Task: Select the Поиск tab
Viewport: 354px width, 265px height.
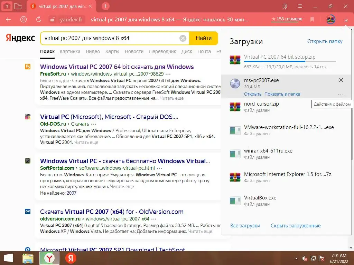Action: pyautogui.click(x=47, y=51)
